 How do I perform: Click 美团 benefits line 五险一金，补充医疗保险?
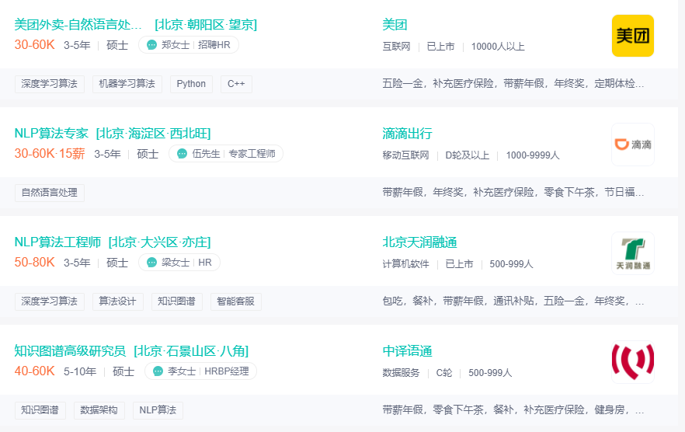point(513,83)
